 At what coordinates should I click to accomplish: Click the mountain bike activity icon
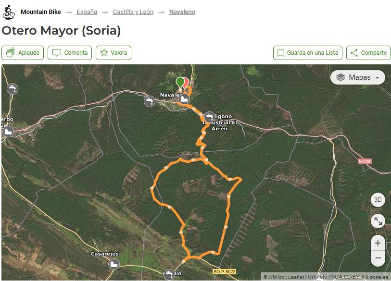9,12
